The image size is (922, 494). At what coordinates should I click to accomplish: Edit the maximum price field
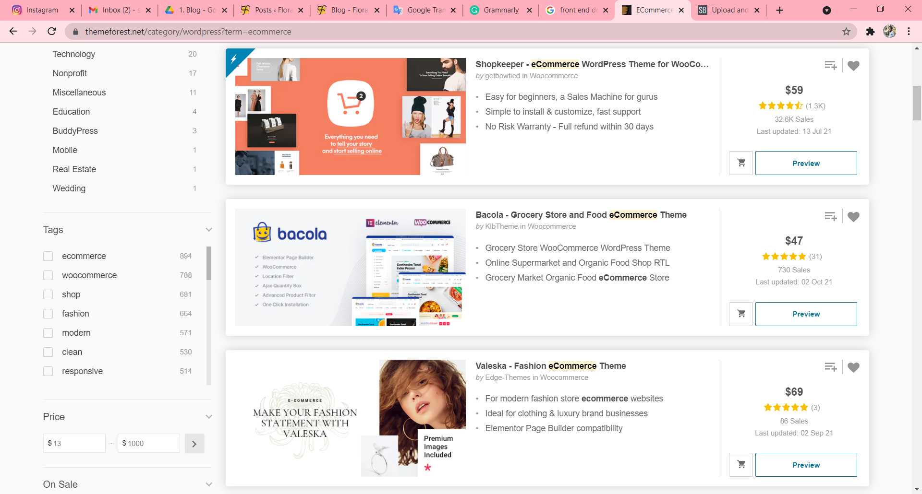pyautogui.click(x=148, y=443)
